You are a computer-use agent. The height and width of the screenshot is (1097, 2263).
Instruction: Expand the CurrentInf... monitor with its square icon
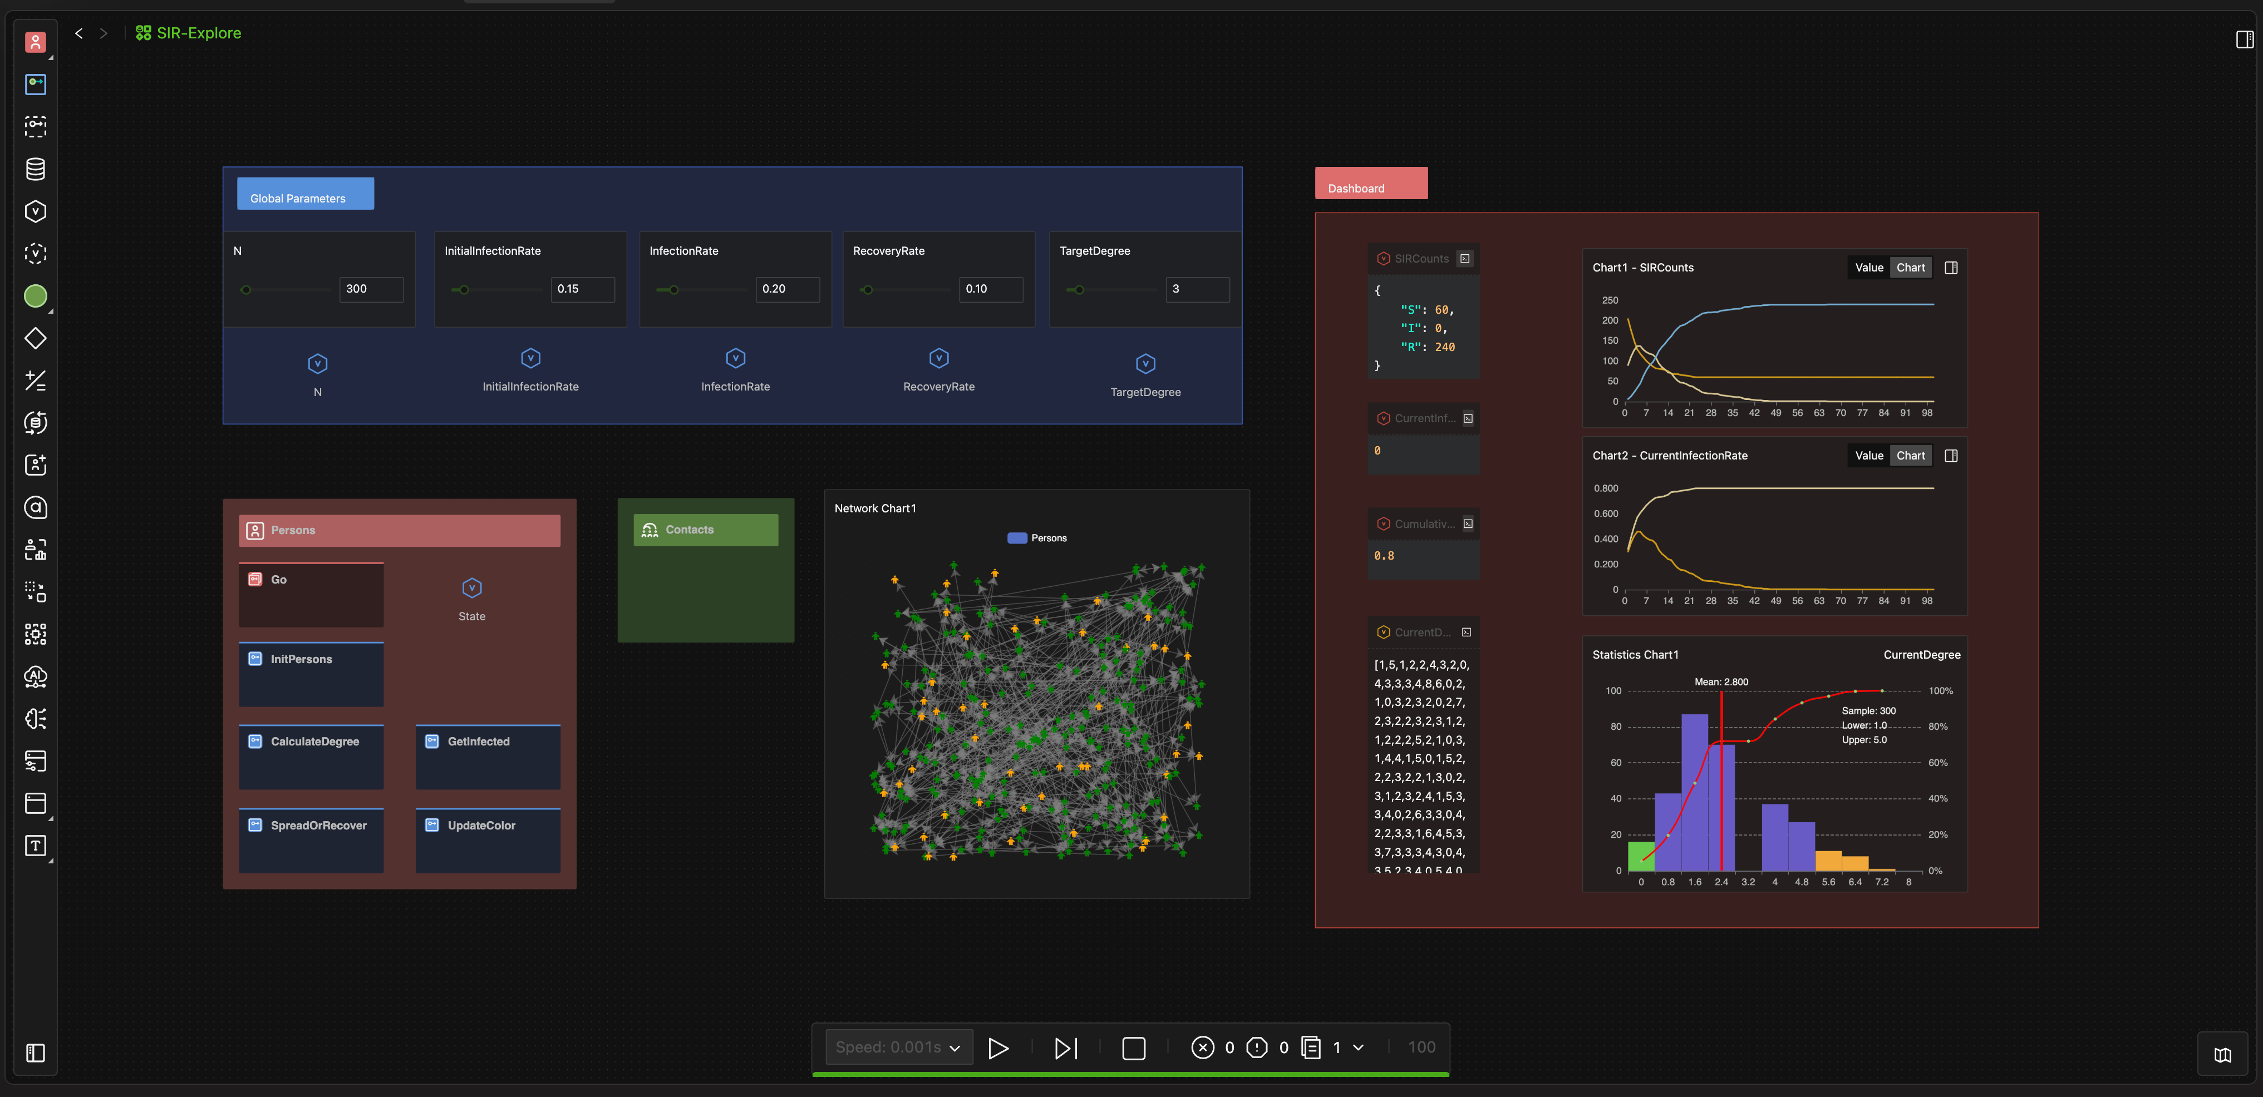1467,419
